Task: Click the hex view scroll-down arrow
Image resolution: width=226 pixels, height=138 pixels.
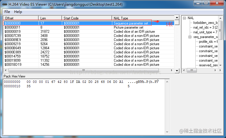Action: coord(167,132)
